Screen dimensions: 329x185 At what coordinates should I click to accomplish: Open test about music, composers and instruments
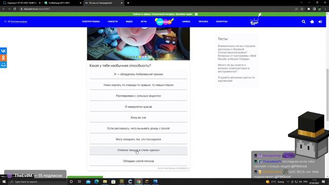pyautogui.click(x=233, y=68)
